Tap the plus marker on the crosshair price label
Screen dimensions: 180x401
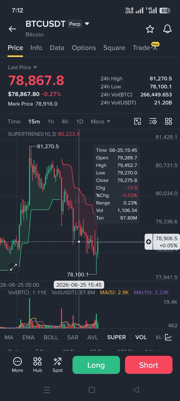tap(148, 242)
